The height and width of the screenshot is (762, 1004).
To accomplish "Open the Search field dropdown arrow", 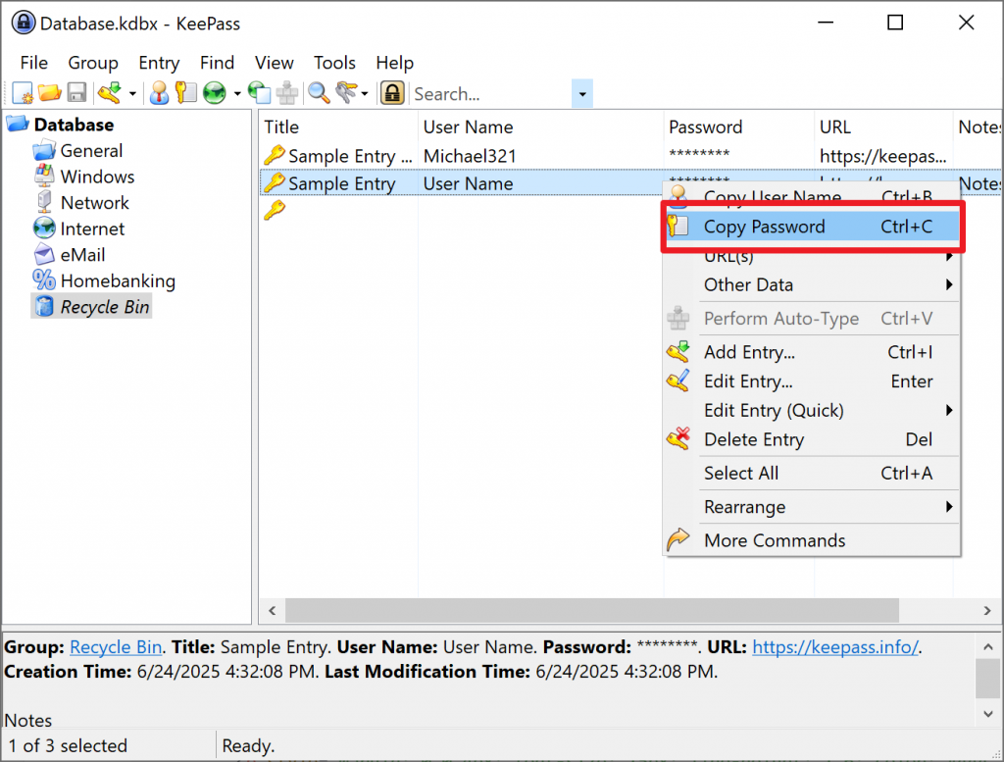I will tap(582, 94).
